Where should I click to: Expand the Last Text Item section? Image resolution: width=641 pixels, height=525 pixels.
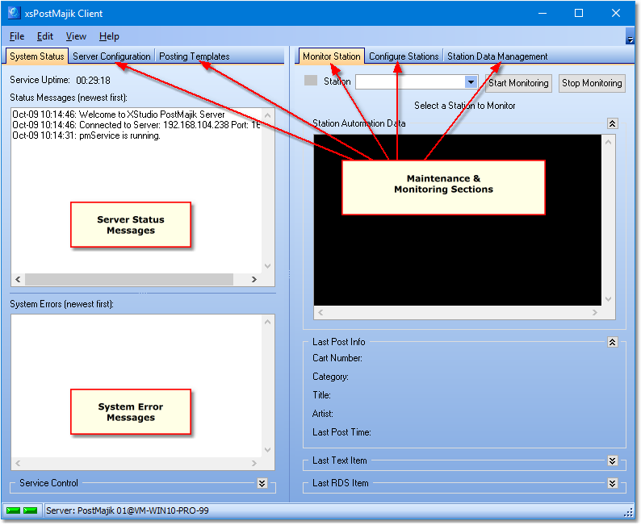tap(612, 460)
